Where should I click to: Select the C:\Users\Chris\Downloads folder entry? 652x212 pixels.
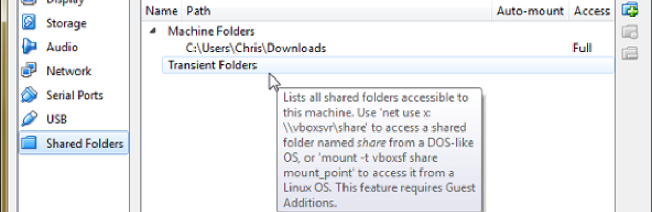click(x=255, y=48)
